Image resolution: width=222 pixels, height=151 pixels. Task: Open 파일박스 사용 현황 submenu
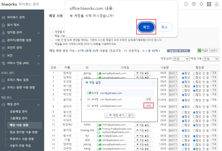[22, 139]
